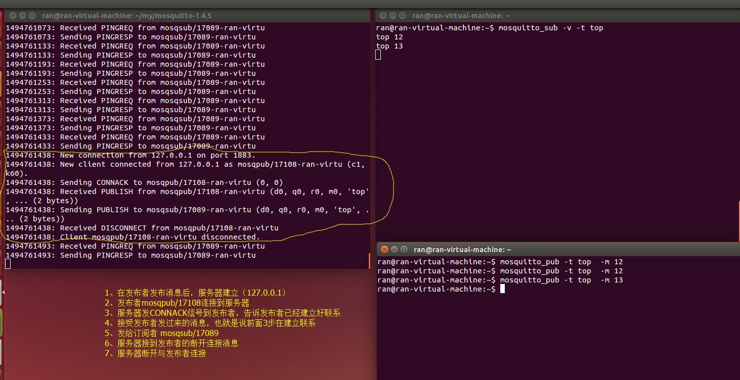Click the 'top 13' subscriber output line
Viewport: 740px width, 380px height.
pos(389,46)
